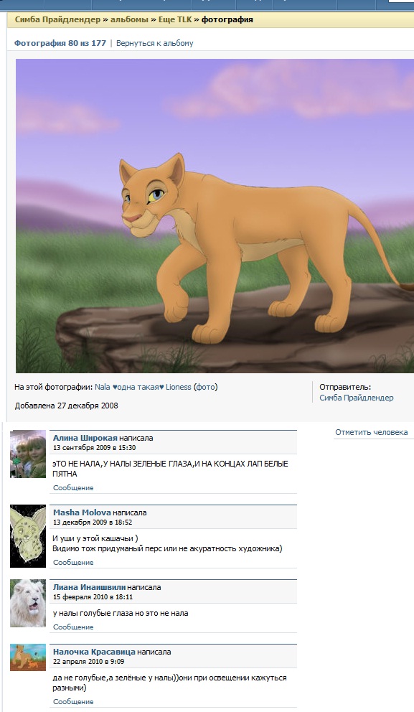The width and height of the screenshot is (414, 712).
Task: Open Masha Molova profile name link
Action: pos(83,512)
